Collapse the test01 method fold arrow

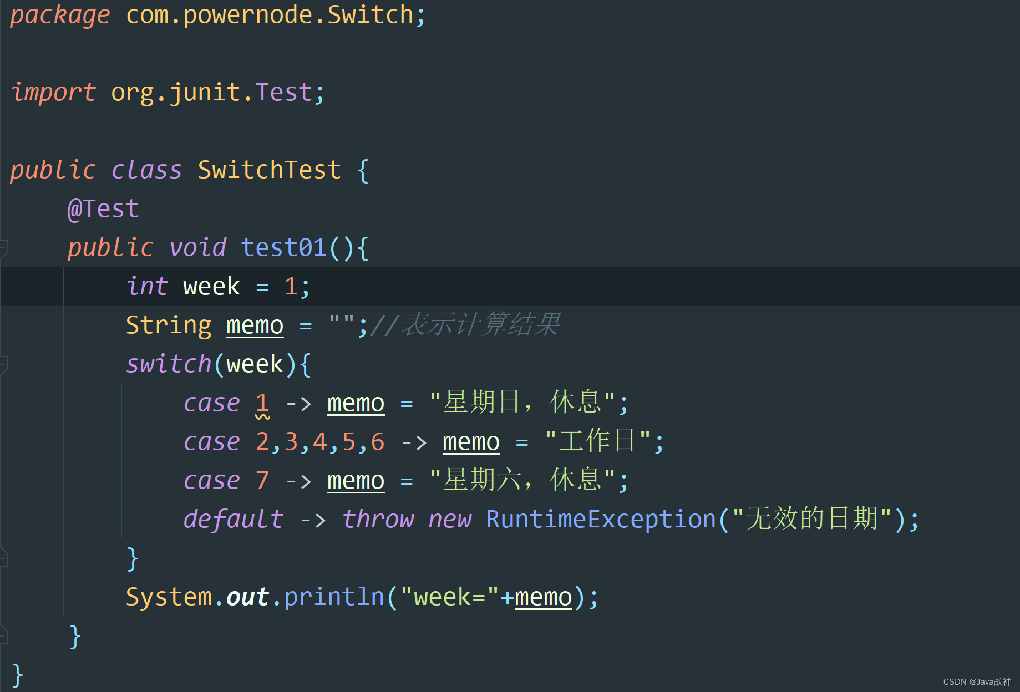[4, 248]
